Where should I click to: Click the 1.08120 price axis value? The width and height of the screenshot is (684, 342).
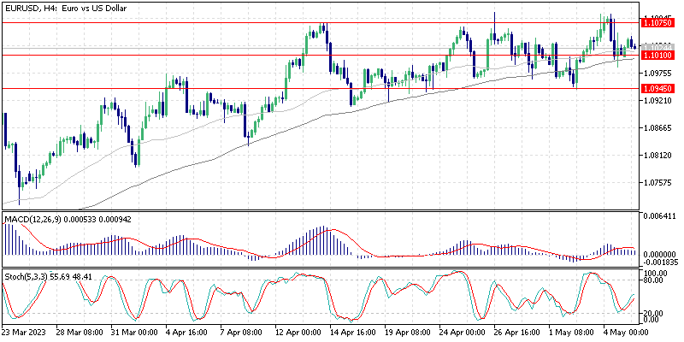[657, 156]
